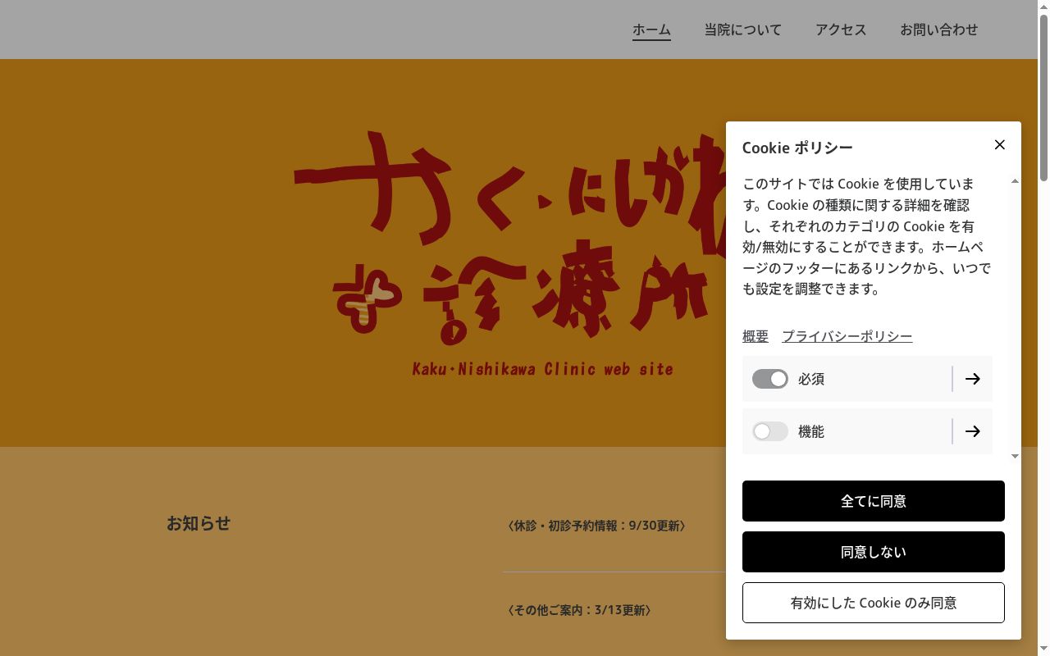Open the プライバシーポリシー link
Image resolution: width=1050 pixels, height=656 pixels.
847,336
